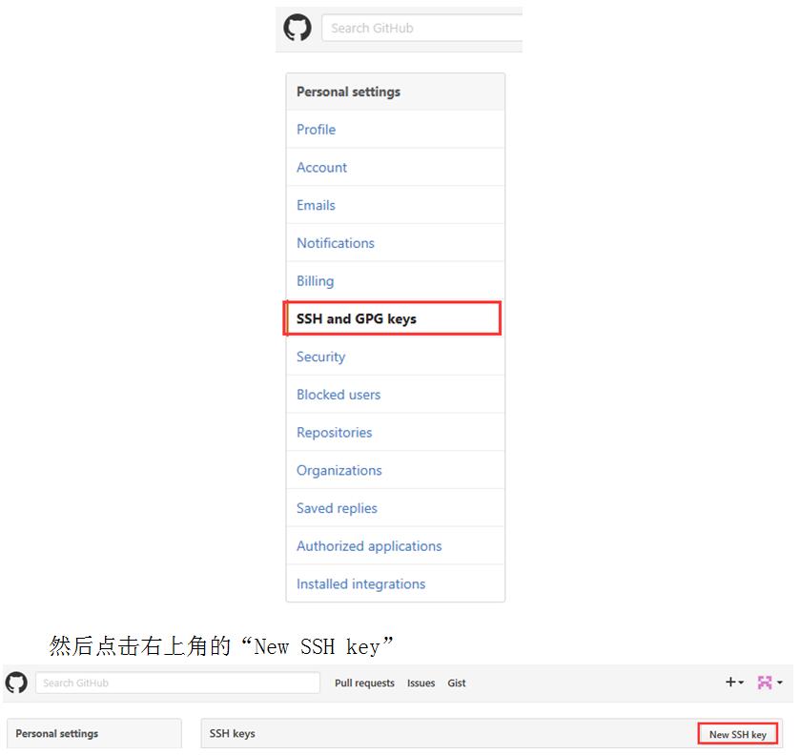
Task: Open Issues from the header
Action: pos(421,683)
